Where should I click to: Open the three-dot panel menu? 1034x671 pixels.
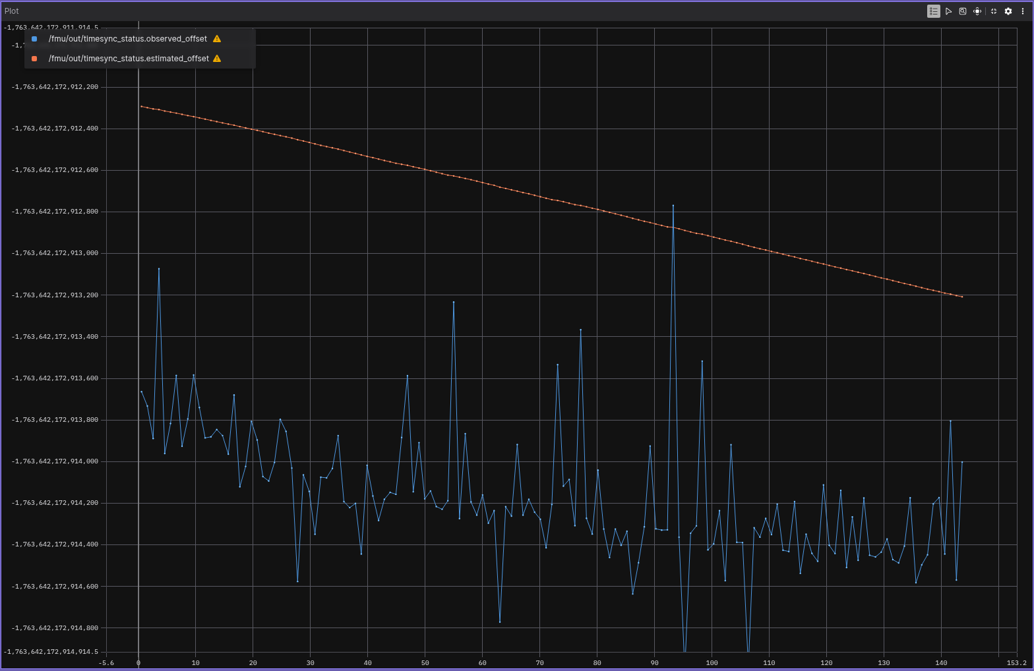[x=1023, y=11]
